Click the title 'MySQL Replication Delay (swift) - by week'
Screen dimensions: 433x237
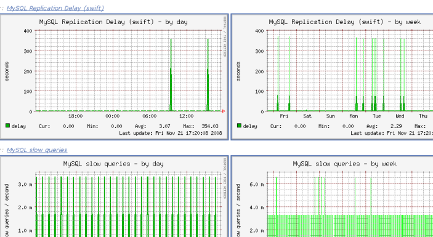[345, 22]
